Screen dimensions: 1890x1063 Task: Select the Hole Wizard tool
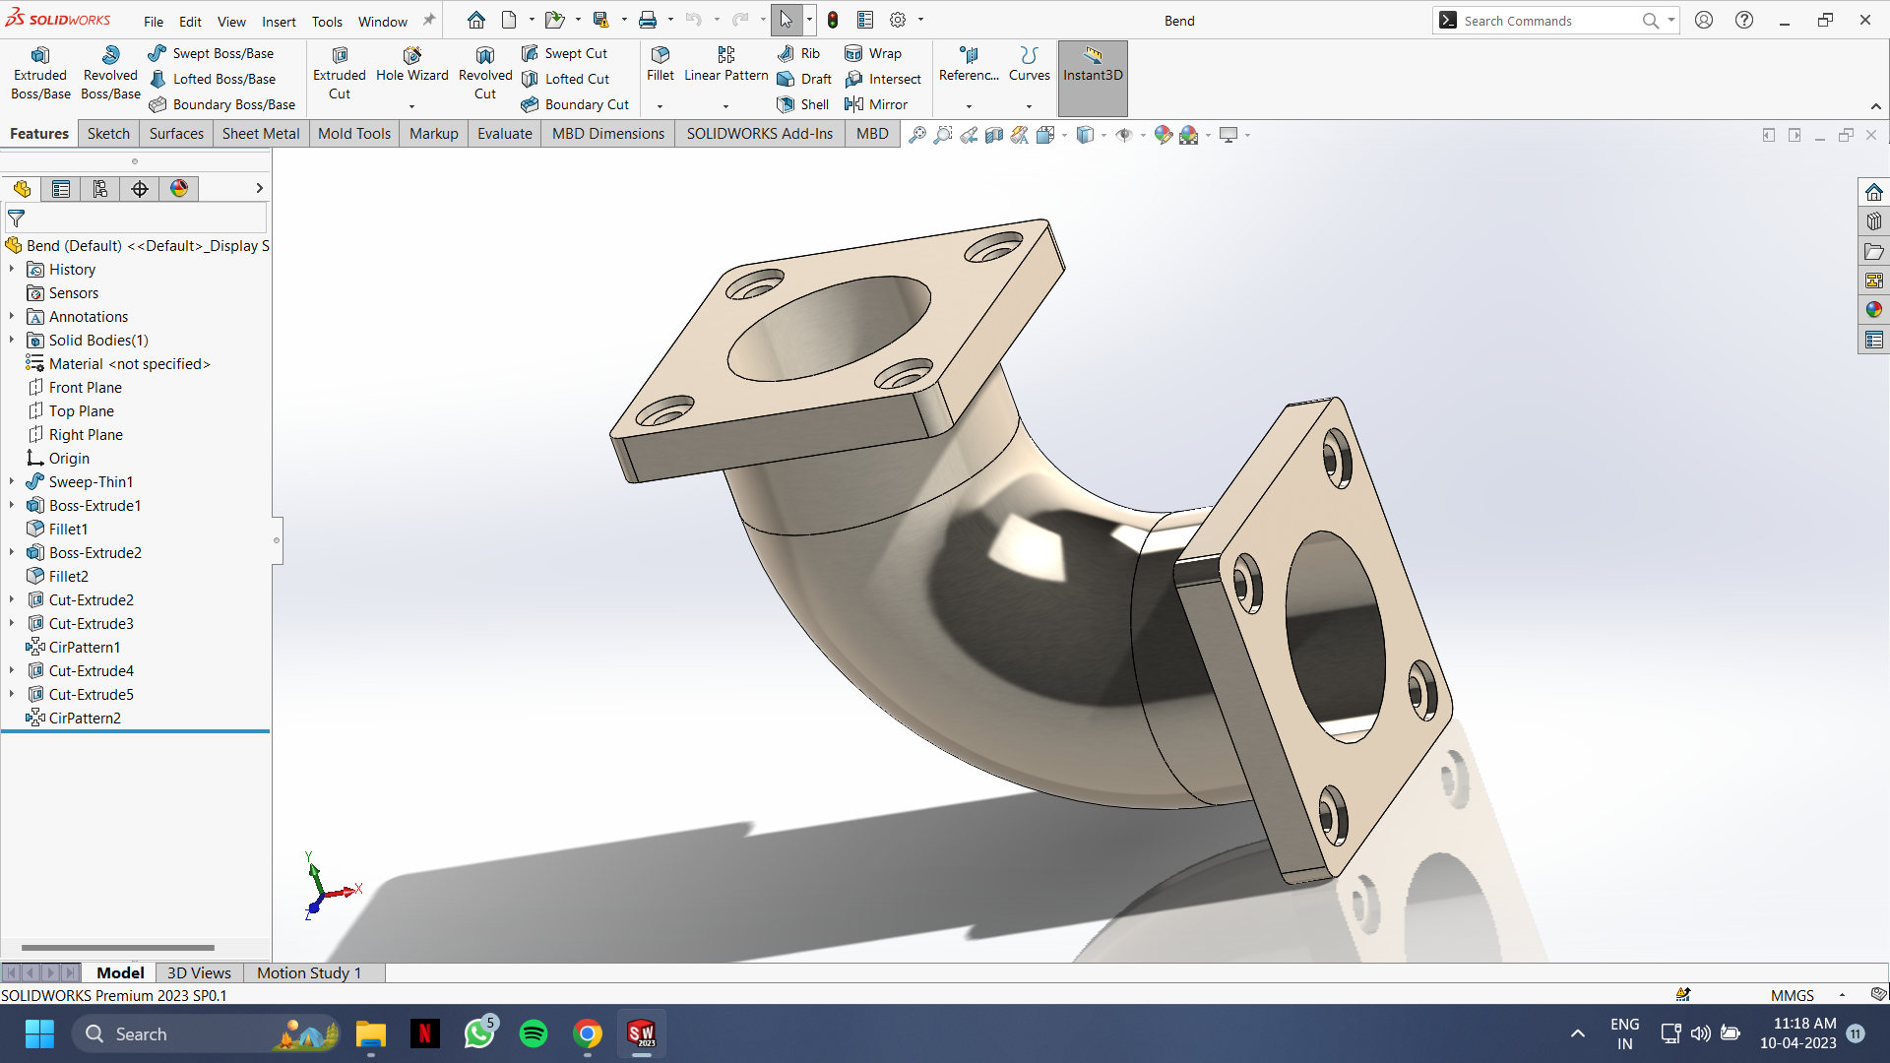[x=411, y=64]
